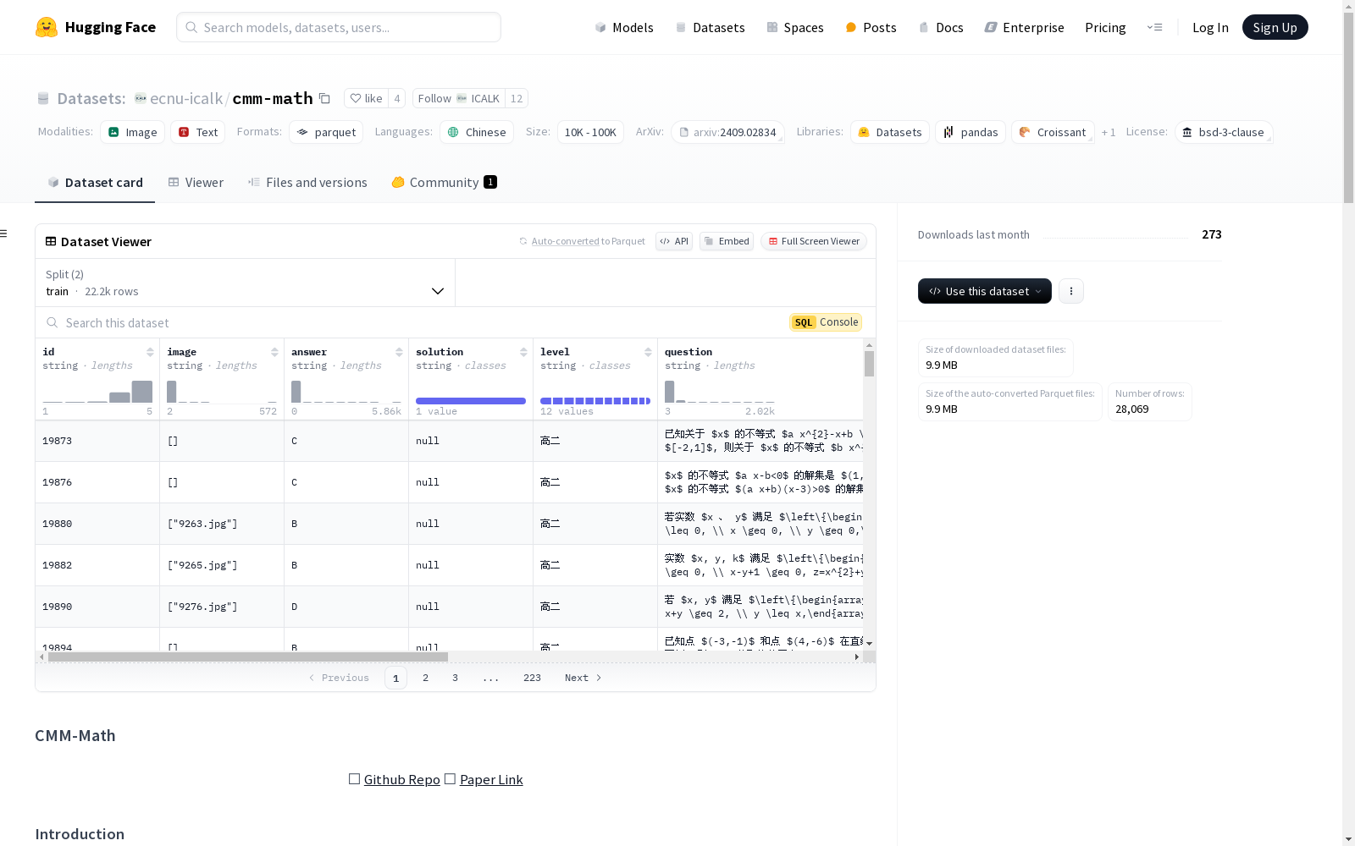Click the heart like button
This screenshot has height=846, width=1355.
[366, 98]
